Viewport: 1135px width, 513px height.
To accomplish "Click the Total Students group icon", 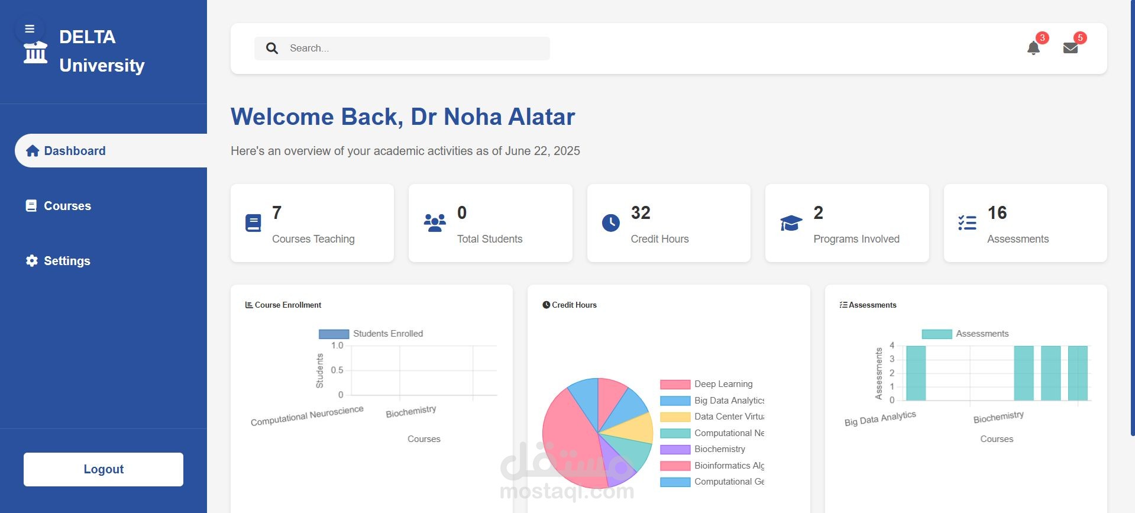I will [x=435, y=223].
